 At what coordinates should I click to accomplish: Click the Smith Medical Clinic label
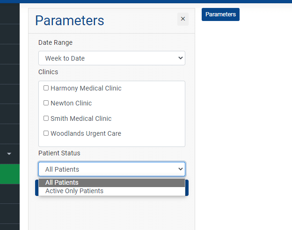(x=81, y=118)
